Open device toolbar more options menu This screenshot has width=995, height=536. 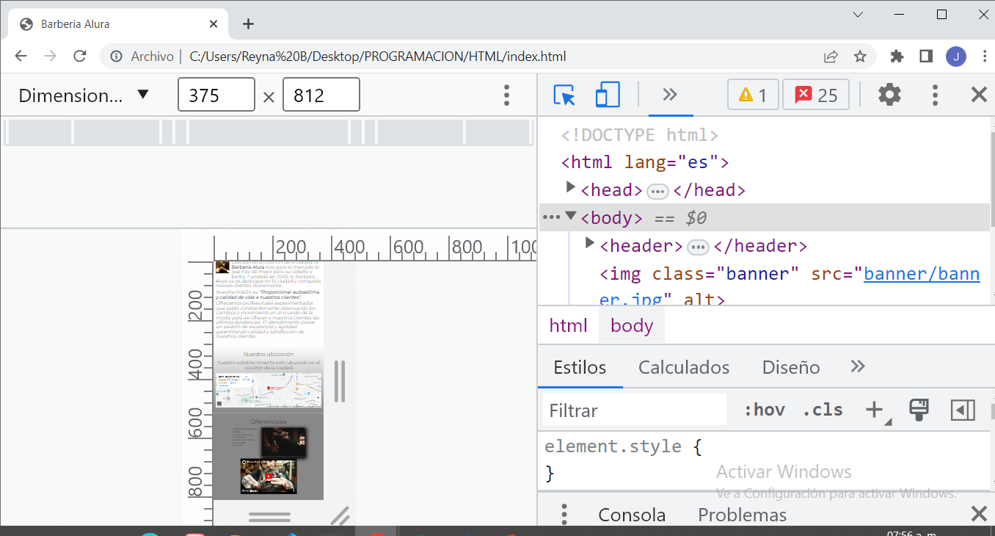pyautogui.click(x=506, y=95)
